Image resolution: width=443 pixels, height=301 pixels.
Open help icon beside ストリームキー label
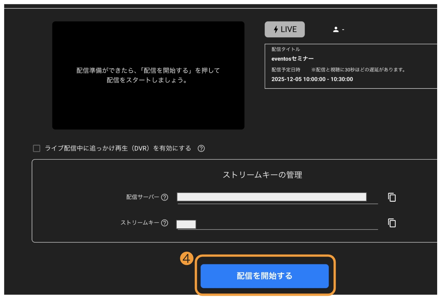165,223
